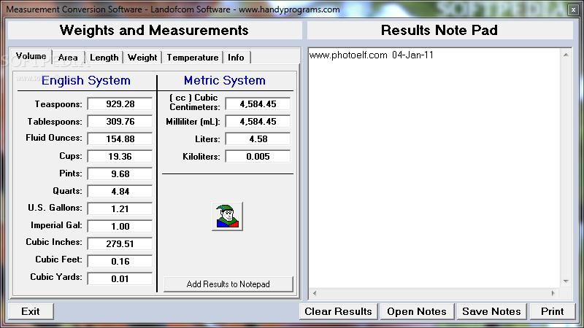Add Results to Notepad

(228, 284)
